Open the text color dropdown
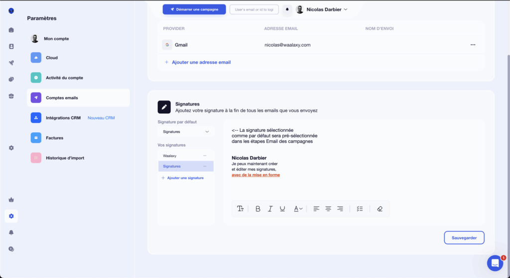Screen dimensions: 510x278 click(298, 209)
